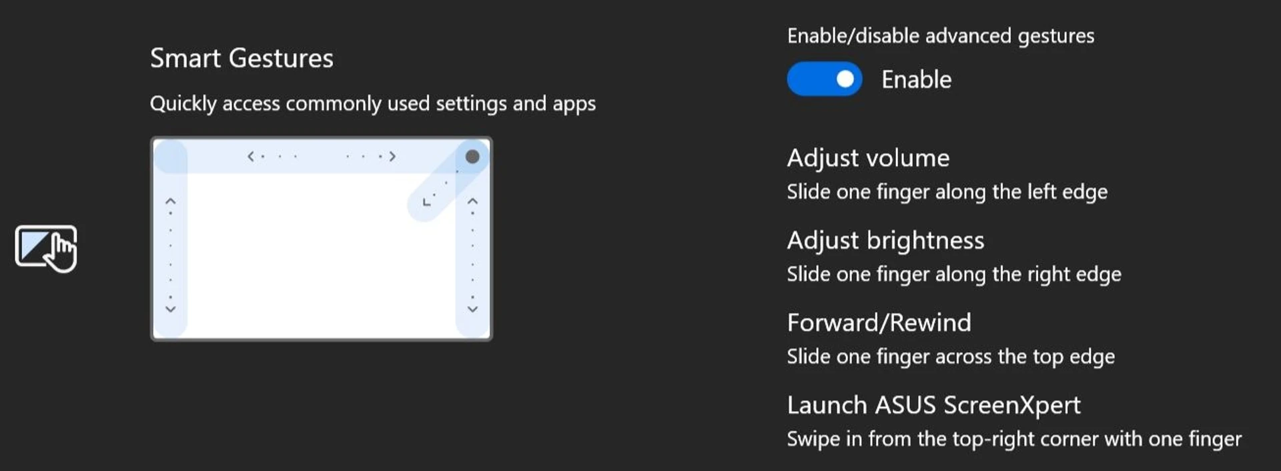
Task: Click the up chevron on diagram right edge
Action: (x=472, y=201)
